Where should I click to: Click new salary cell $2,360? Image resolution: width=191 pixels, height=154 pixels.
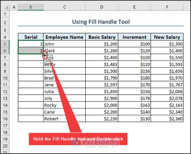click(167, 119)
